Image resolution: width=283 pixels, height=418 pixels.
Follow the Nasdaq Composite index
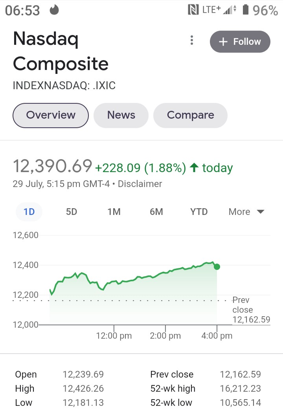pos(240,42)
